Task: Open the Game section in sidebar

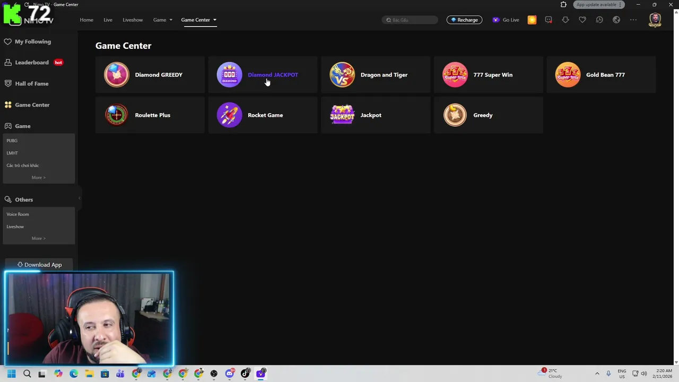Action: pyautogui.click(x=18, y=126)
